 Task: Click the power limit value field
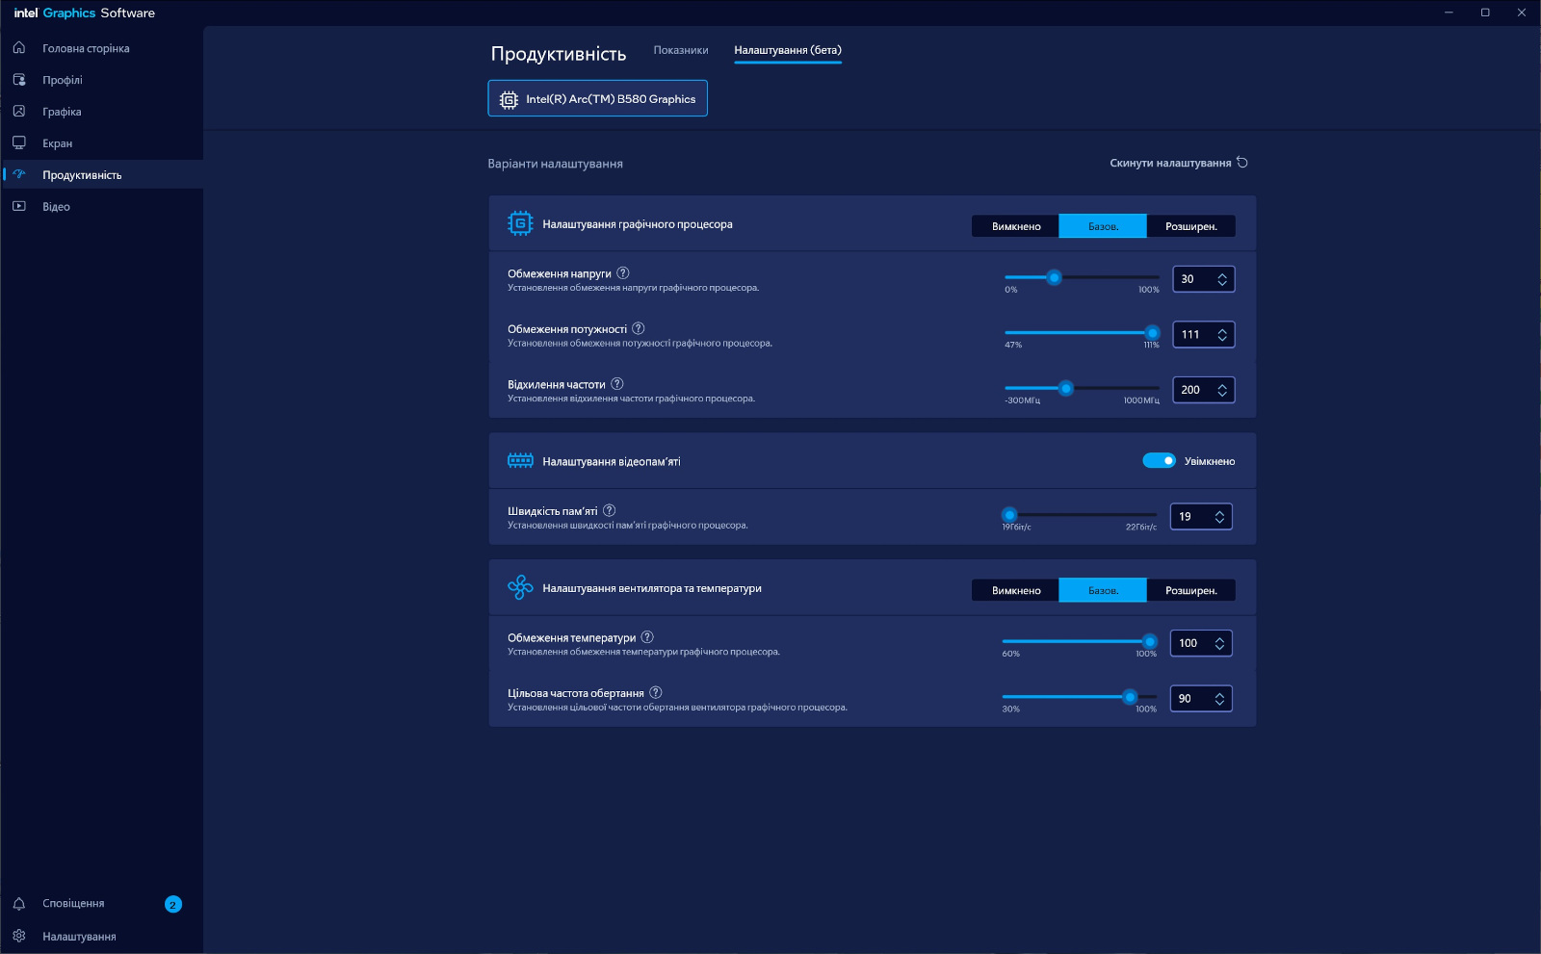tap(1203, 335)
